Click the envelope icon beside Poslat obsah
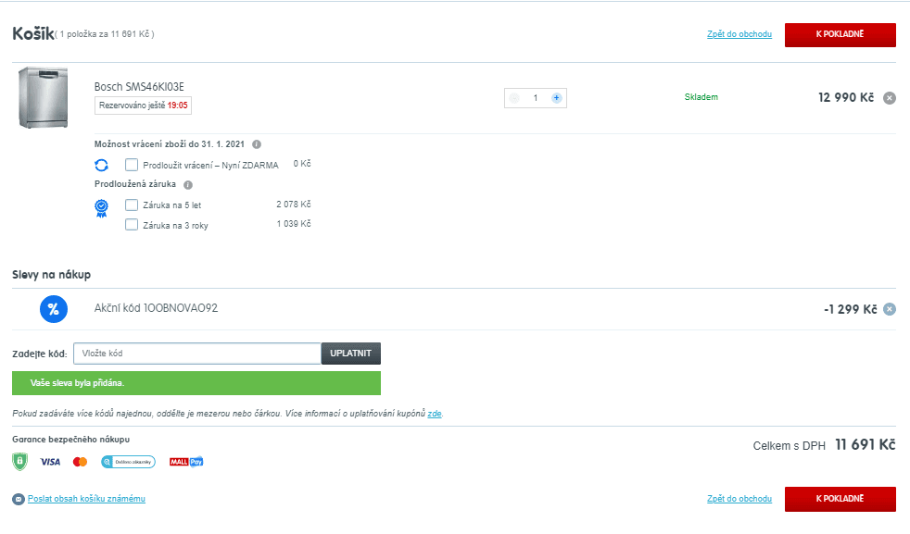910x534 pixels. [19, 499]
